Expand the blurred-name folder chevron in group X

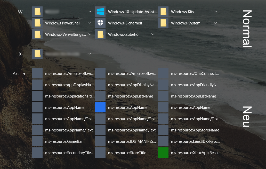[x=90, y=54]
